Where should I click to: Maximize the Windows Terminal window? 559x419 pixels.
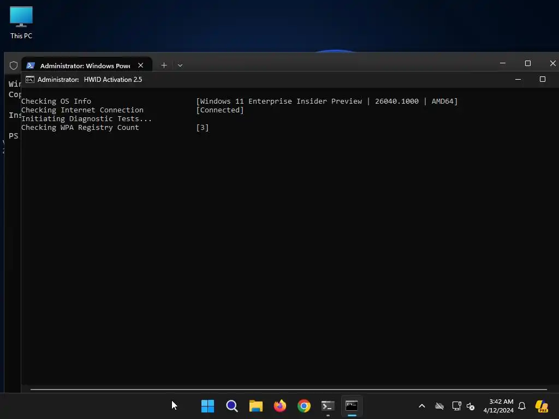point(528,63)
